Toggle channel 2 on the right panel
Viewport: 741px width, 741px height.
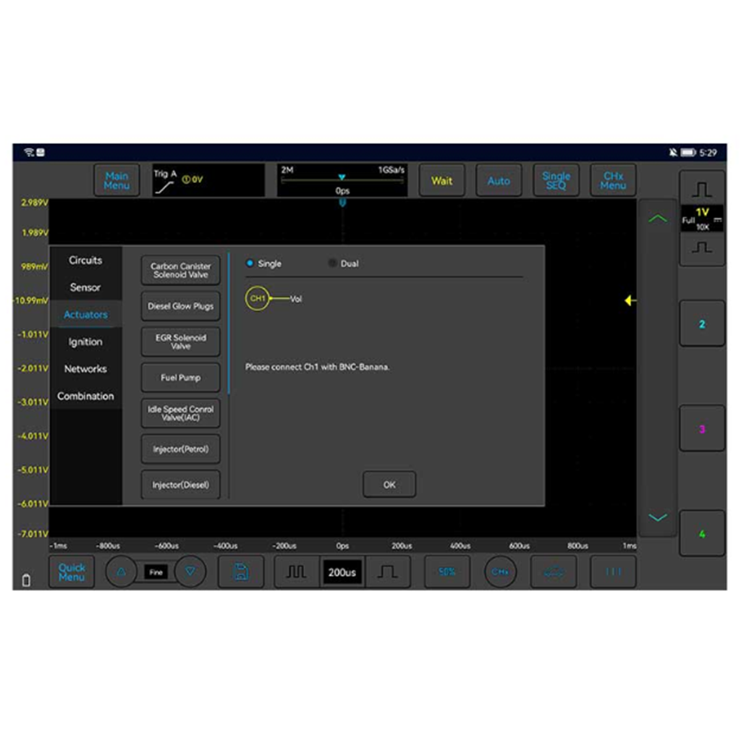[x=702, y=324]
